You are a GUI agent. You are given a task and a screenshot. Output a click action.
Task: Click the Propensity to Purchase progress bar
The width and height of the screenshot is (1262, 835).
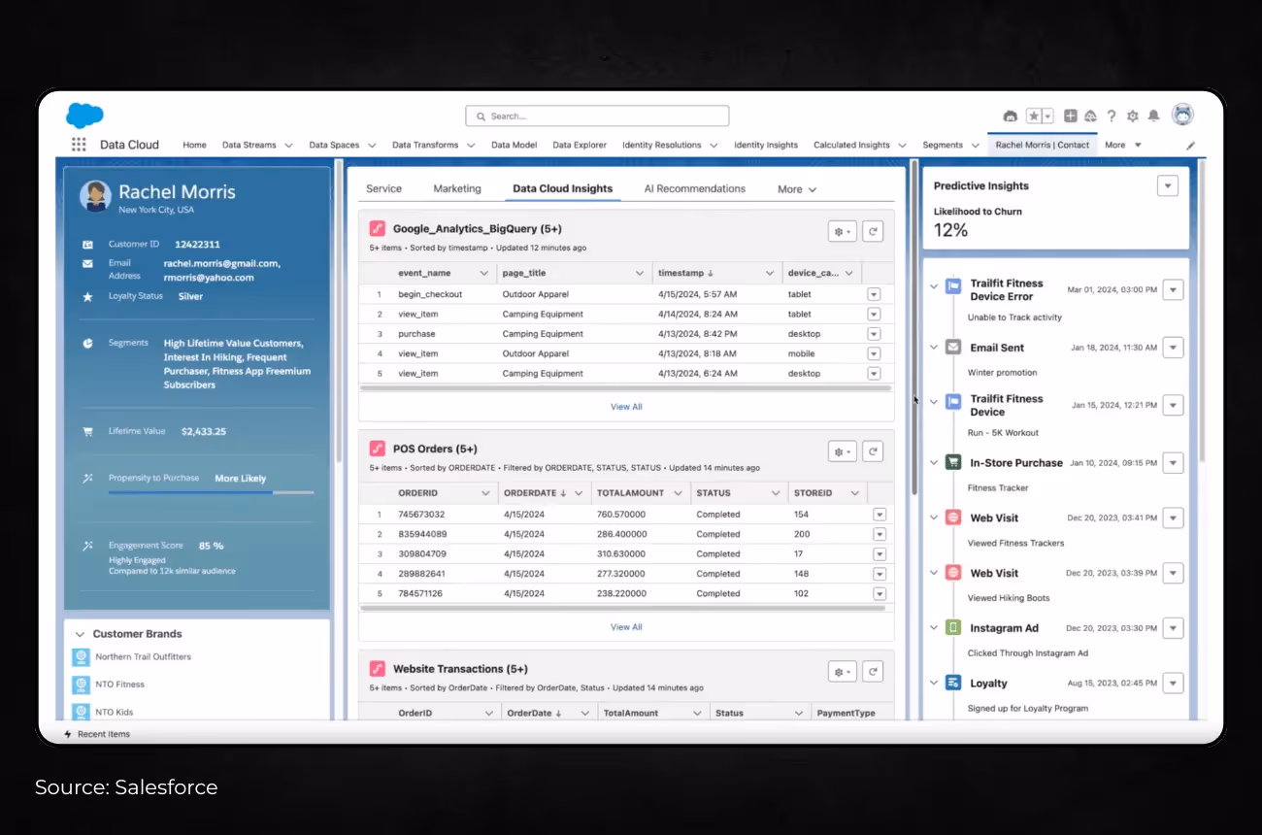point(211,493)
